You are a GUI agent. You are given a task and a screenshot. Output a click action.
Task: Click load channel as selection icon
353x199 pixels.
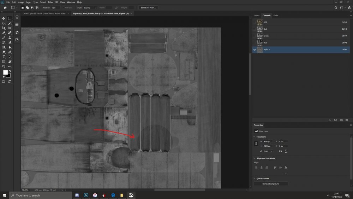point(330,120)
